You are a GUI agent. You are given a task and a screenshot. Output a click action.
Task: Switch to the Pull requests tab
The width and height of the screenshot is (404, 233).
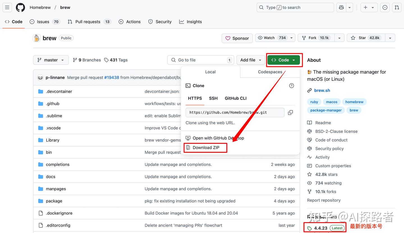[x=89, y=22]
